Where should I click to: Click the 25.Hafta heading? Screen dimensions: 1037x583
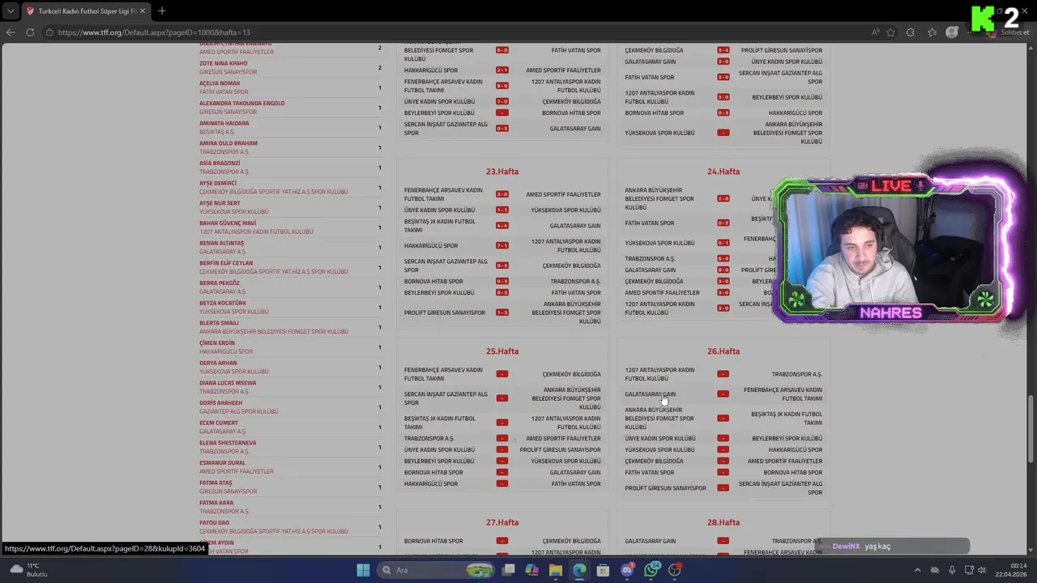502,351
